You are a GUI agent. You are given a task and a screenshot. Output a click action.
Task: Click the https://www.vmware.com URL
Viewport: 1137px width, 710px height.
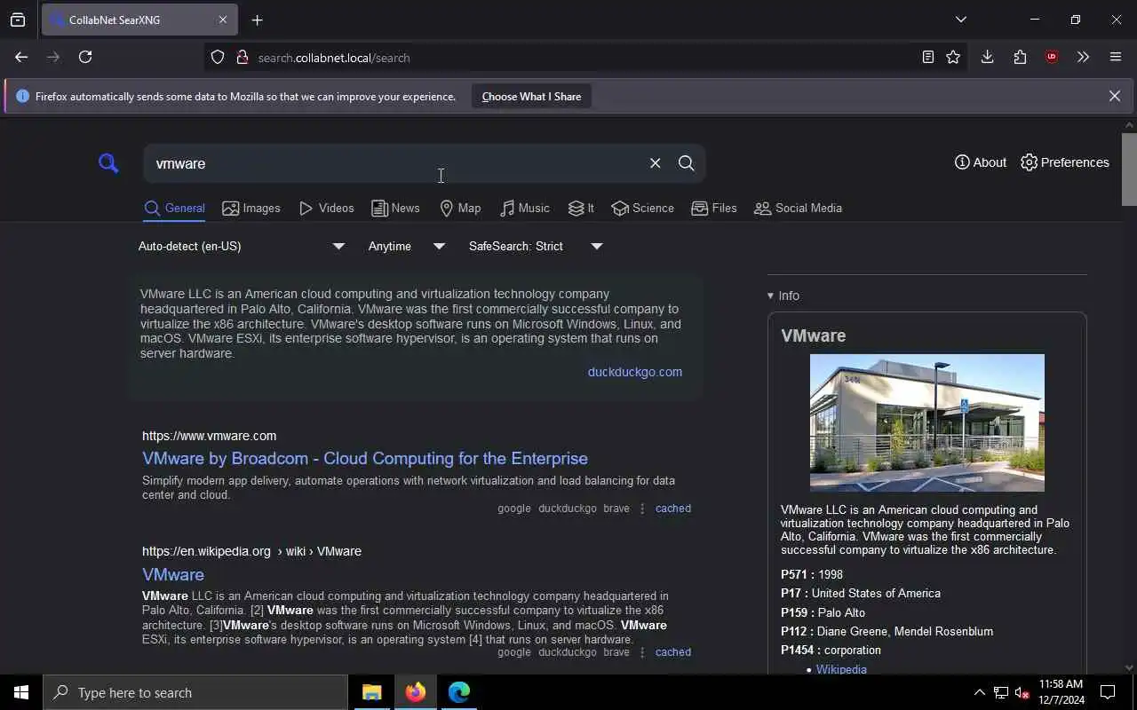tap(209, 436)
